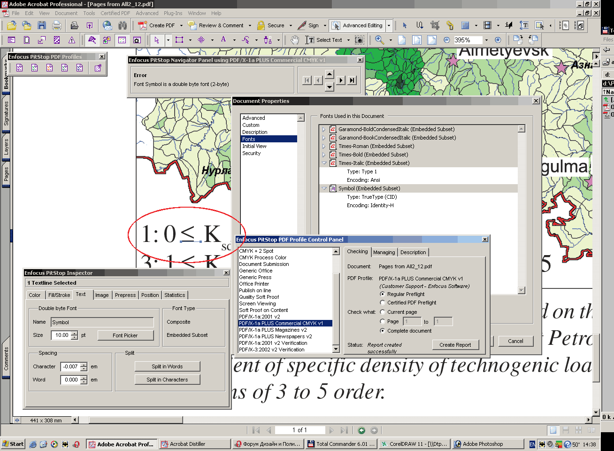Select the Movie tool filmstrip icon
Image resolution: width=614 pixels, height=451 pixels.
click(488, 25)
